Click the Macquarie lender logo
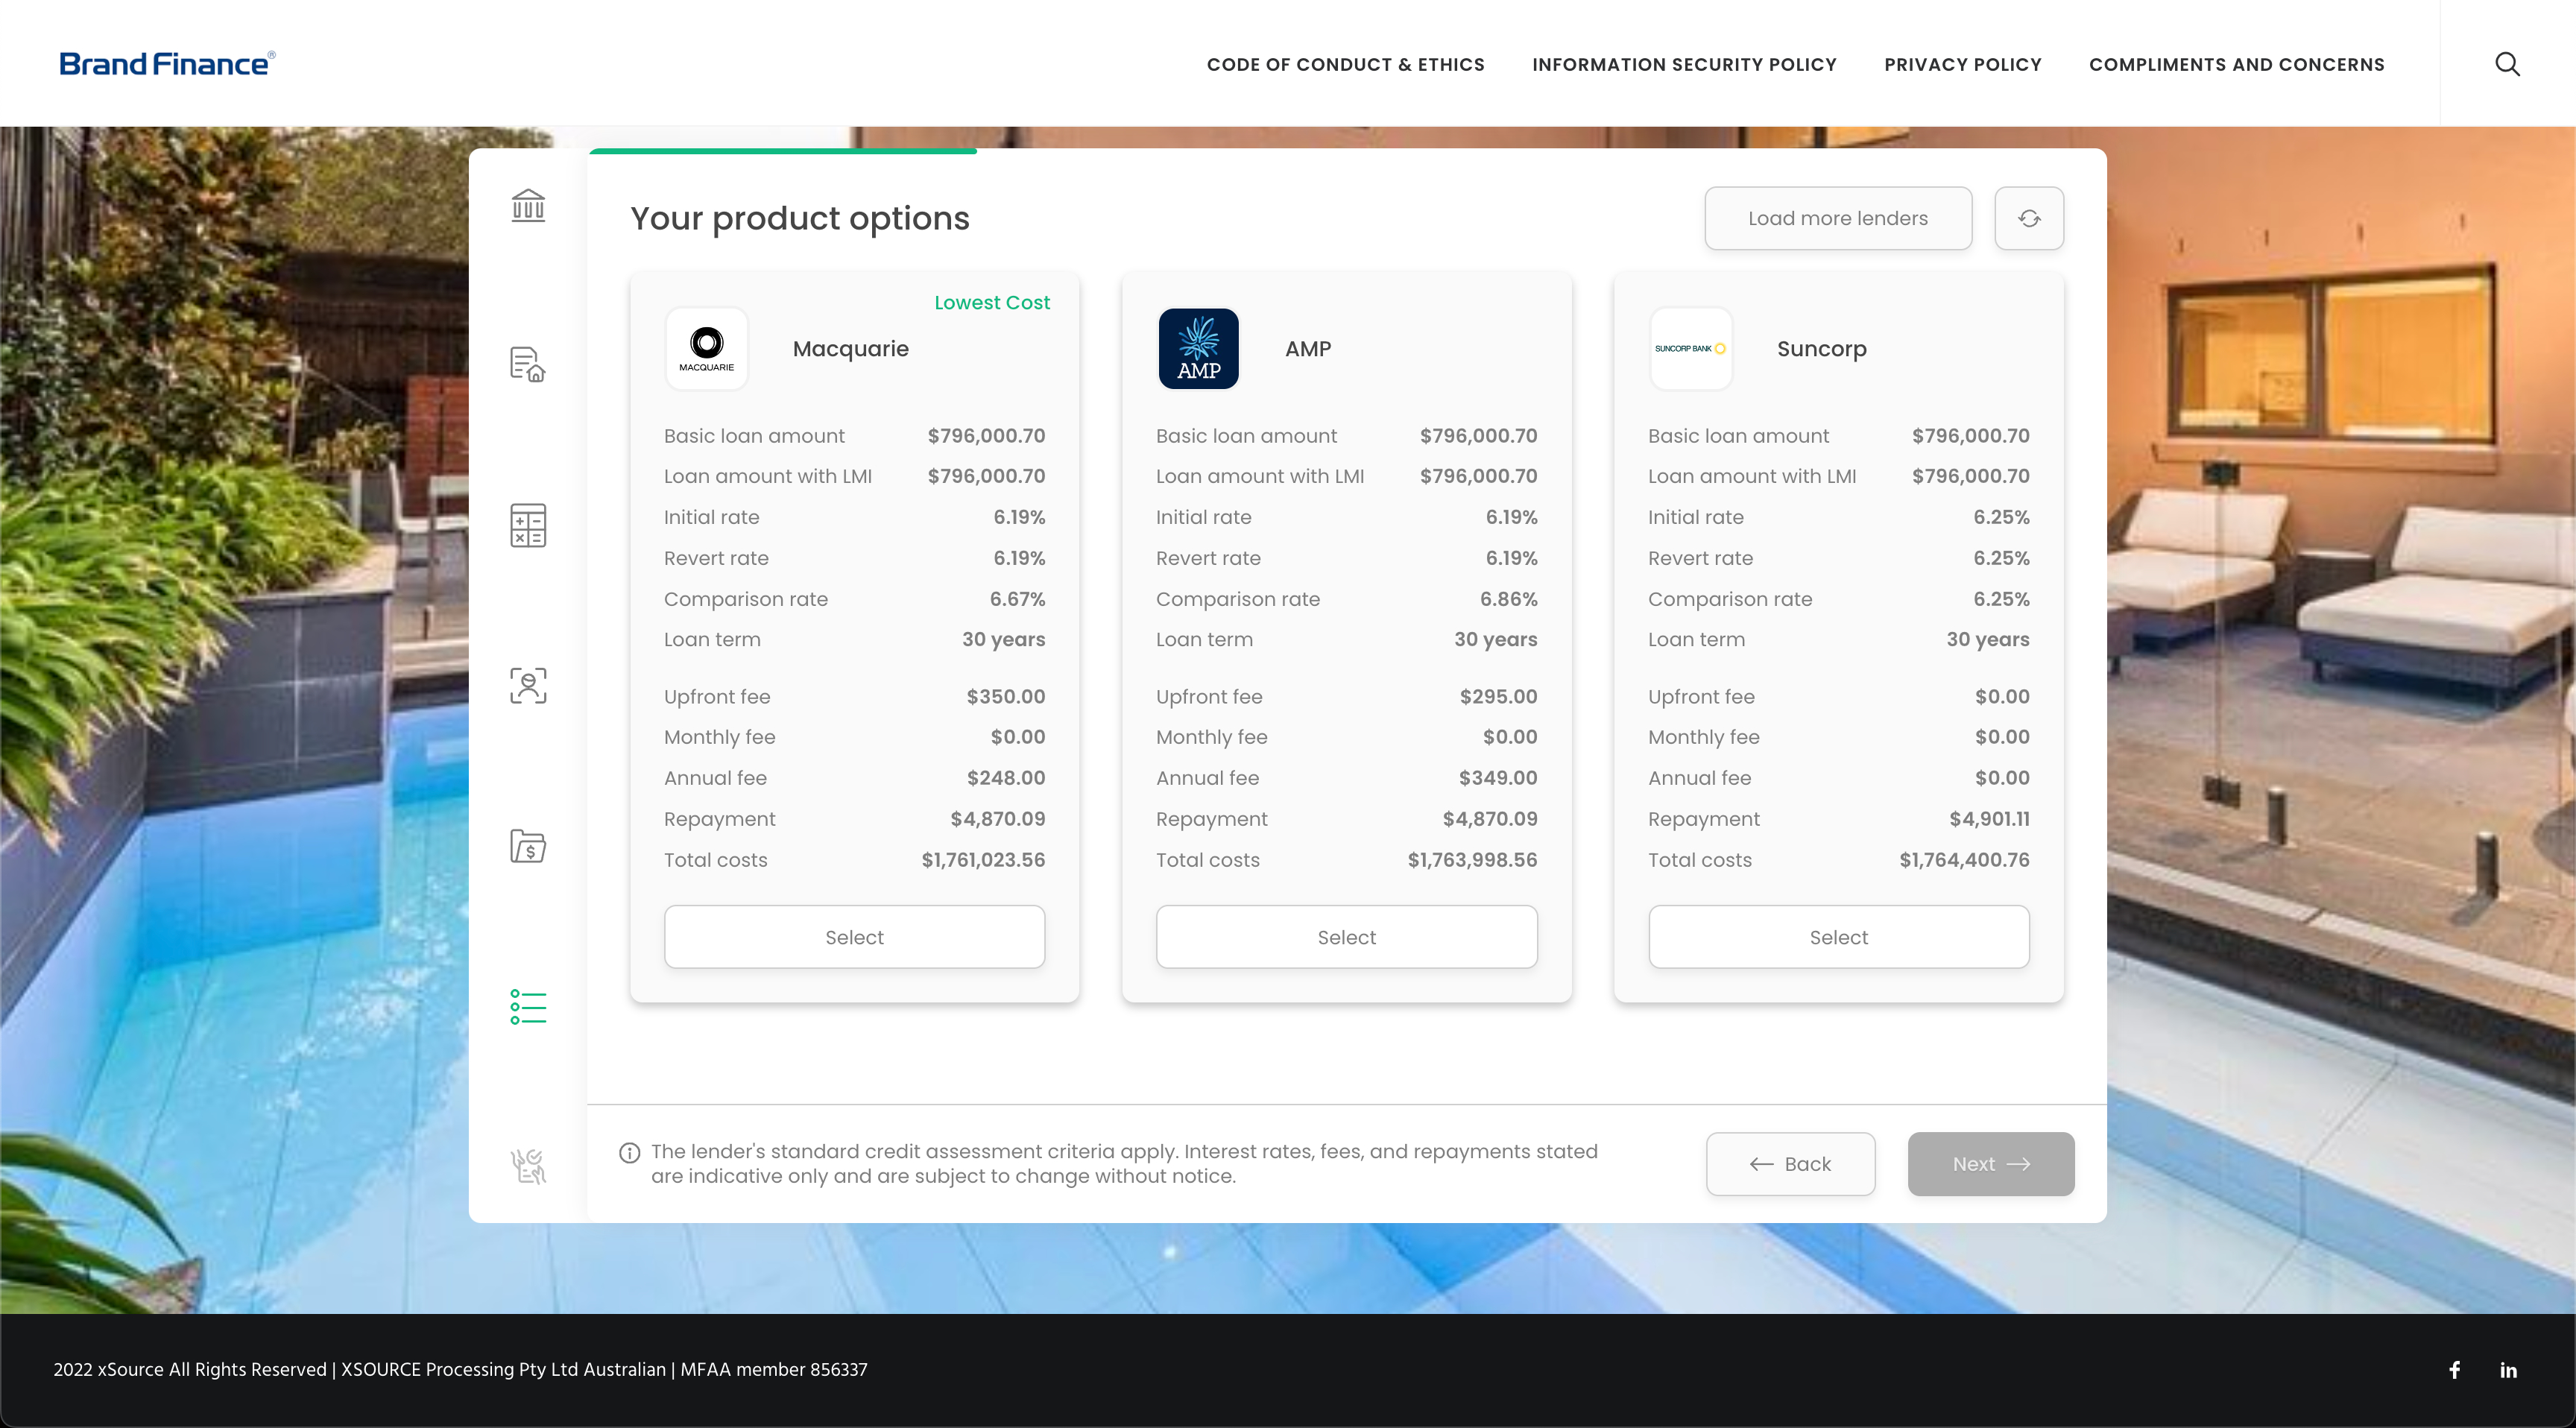2576x1428 pixels. 707,349
